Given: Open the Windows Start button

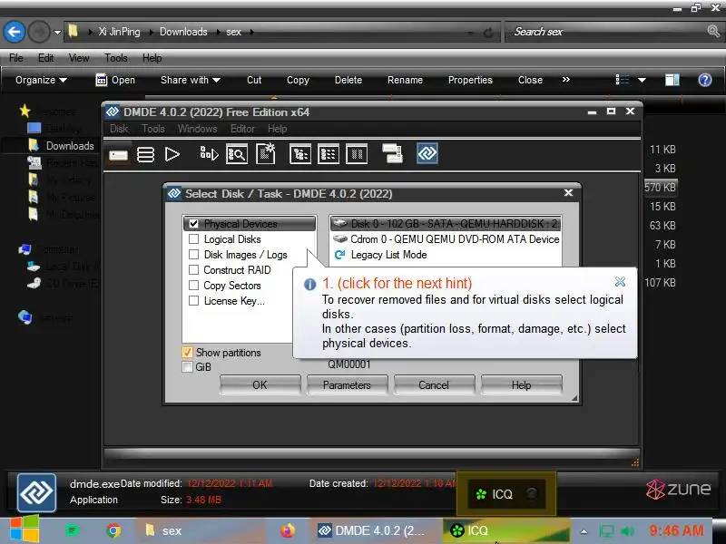Looking at the screenshot, I should [25, 529].
